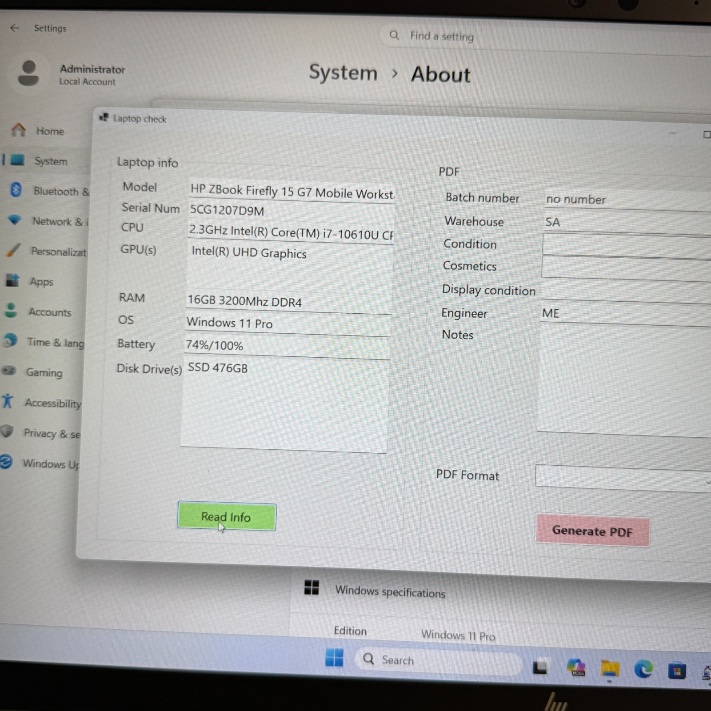Open the Windows Start menu
This screenshot has width=711, height=711.
(334, 657)
